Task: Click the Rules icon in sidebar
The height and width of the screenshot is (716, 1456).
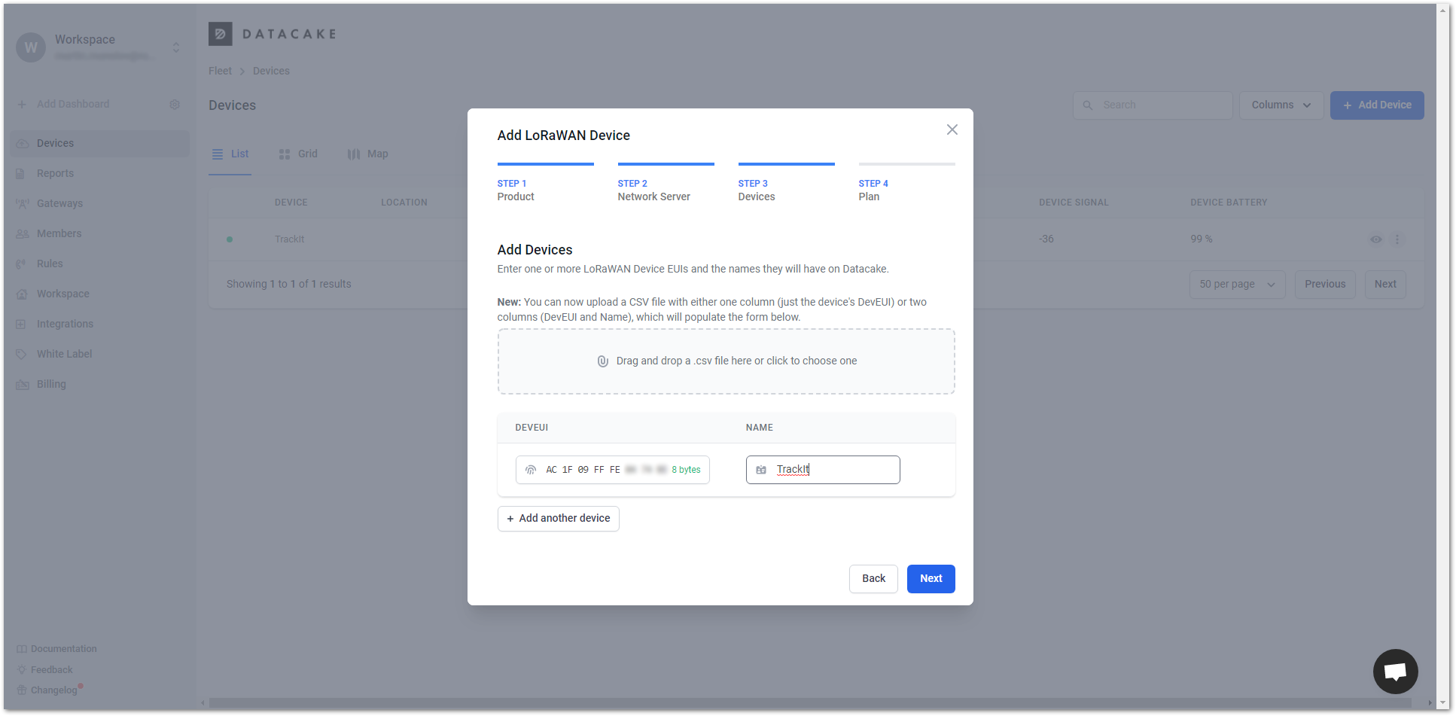Action: [22, 264]
